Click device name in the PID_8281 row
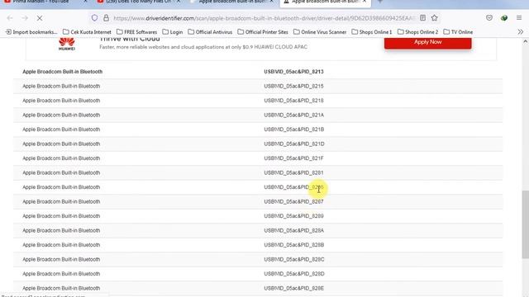The width and height of the screenshot is (529, 297). tap(61, 172)
